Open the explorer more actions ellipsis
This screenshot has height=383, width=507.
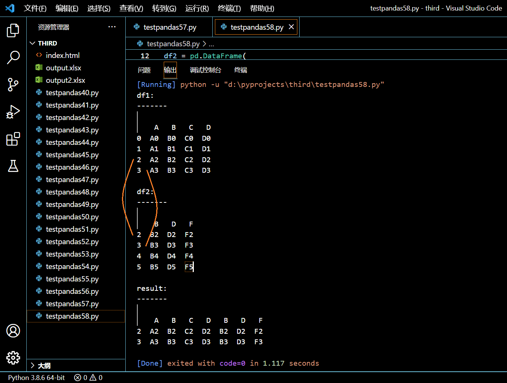(112, 27)
